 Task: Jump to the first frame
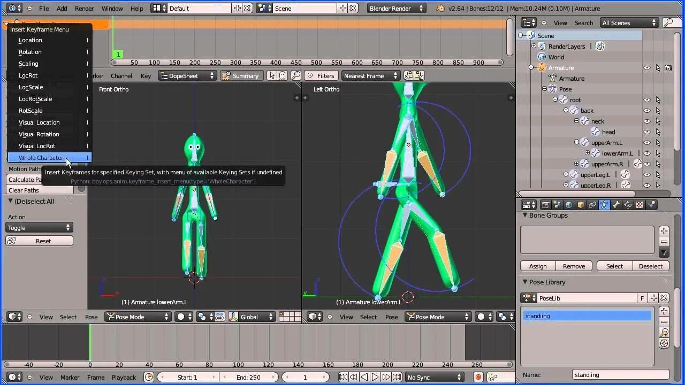344,378
